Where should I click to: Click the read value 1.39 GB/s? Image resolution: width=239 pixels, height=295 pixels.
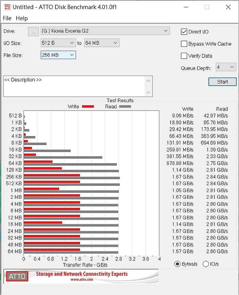pos(217,150)
